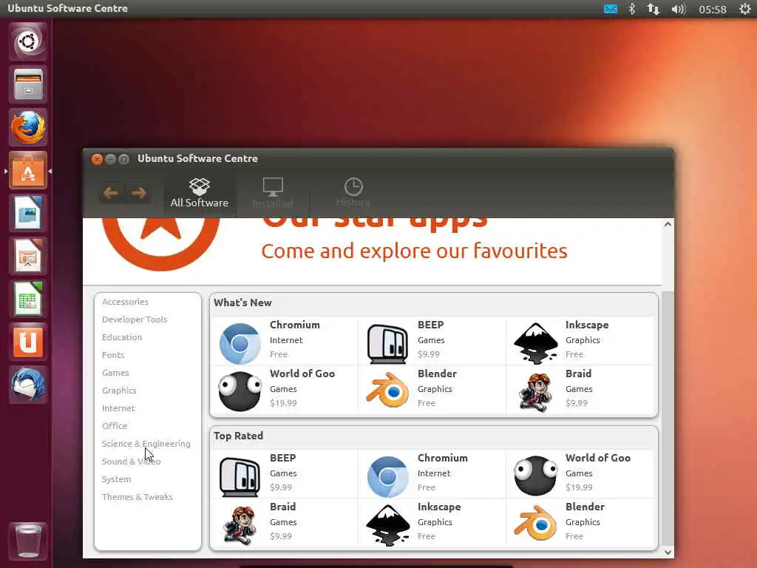Open Chromium icon in What's New
The image size is (757, 568).
point(240,343)
